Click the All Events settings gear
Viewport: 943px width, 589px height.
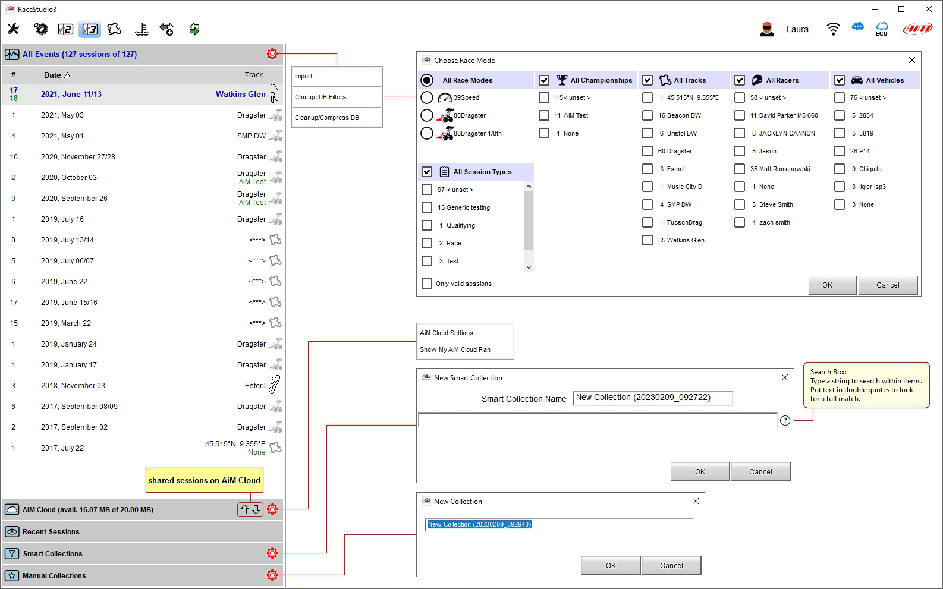272,54
